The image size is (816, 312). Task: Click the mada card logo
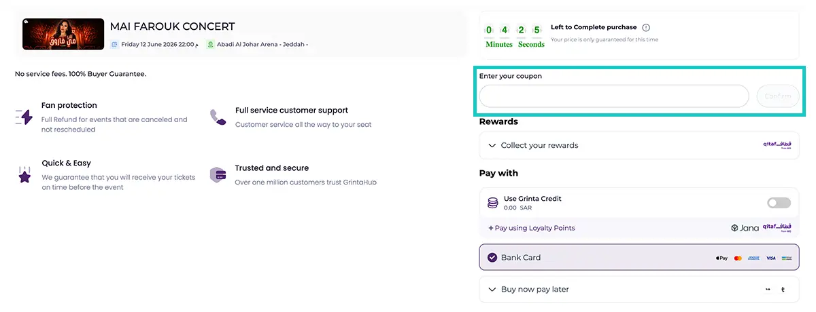pyautogui.click(x=787, y=258)
